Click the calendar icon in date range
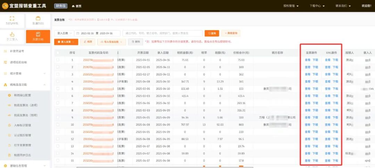This screenshot has width=375, height=168. click(78, 33)
